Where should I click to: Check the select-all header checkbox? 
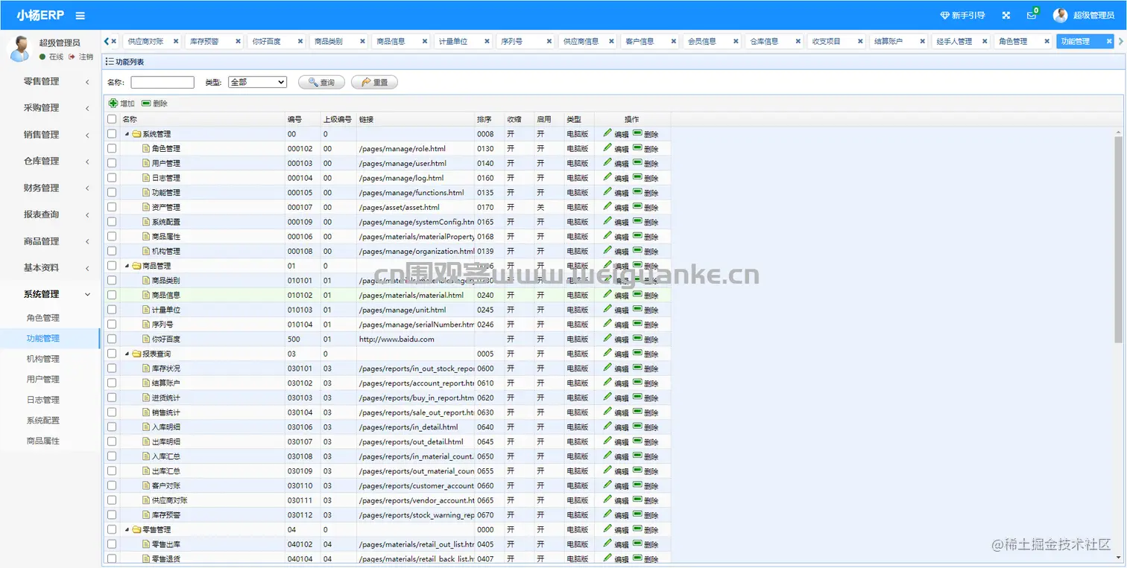[x=112, y=119]
